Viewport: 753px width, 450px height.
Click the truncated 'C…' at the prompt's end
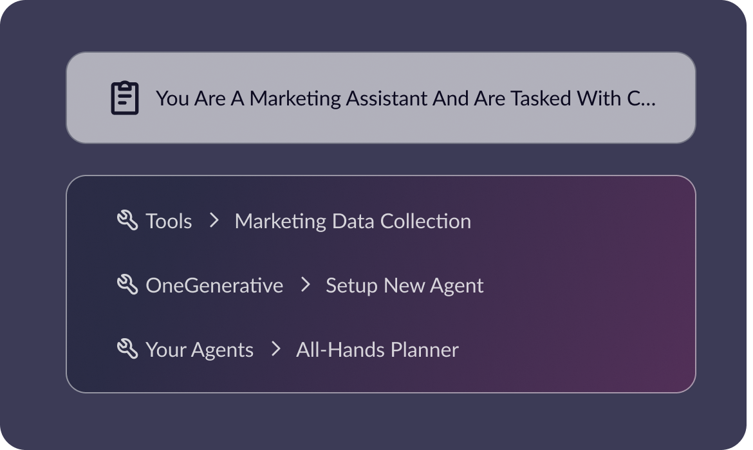pos(640,98)
